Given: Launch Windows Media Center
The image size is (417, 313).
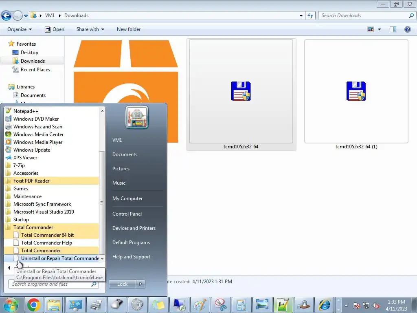Looking at the screenshot, I should 51,134.
